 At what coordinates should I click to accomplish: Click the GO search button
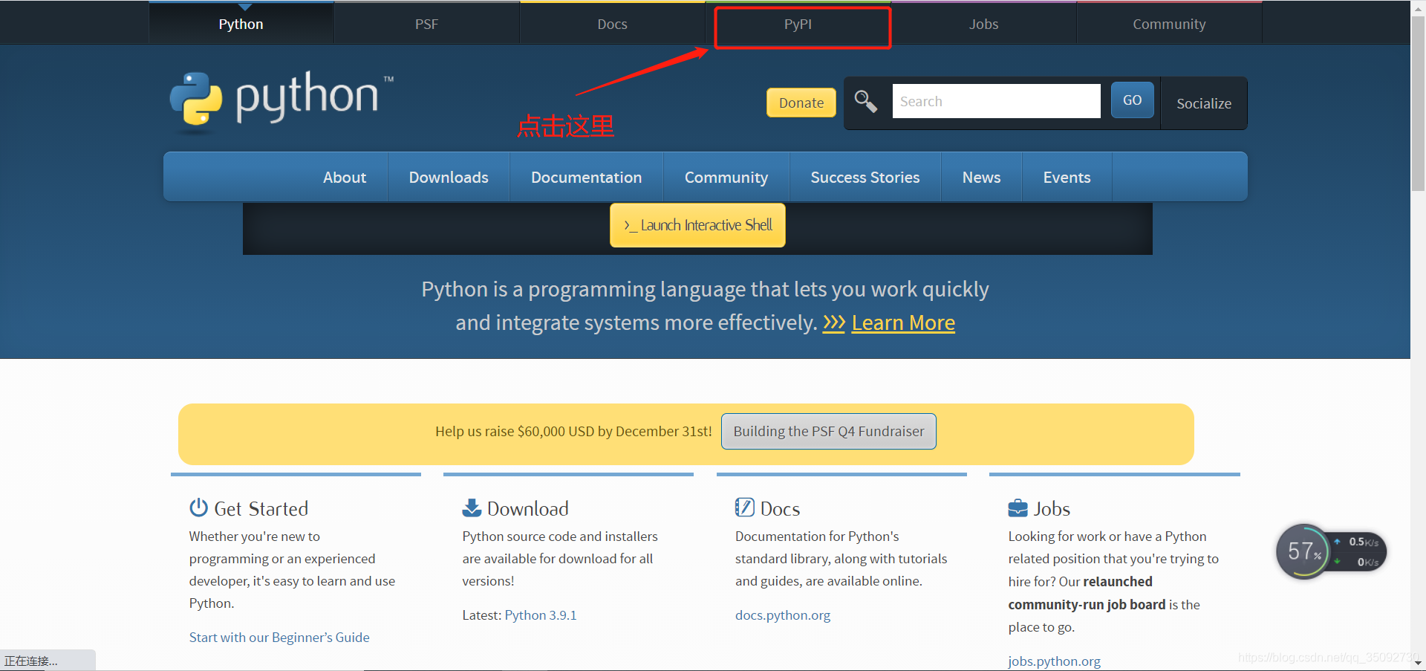[1132, 100]
